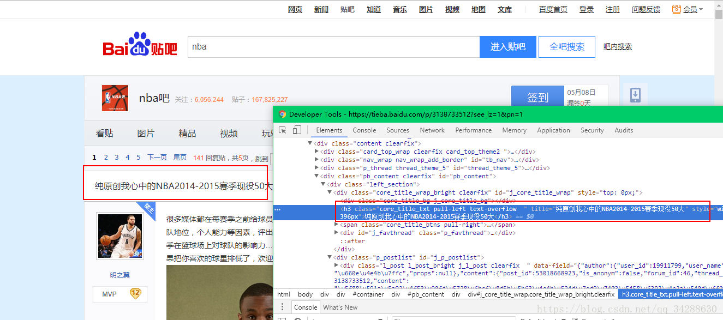The height and width of the screenshot is (320, 723).
Task: Click the 百度首页 link
Action: [x=553, y=9]
